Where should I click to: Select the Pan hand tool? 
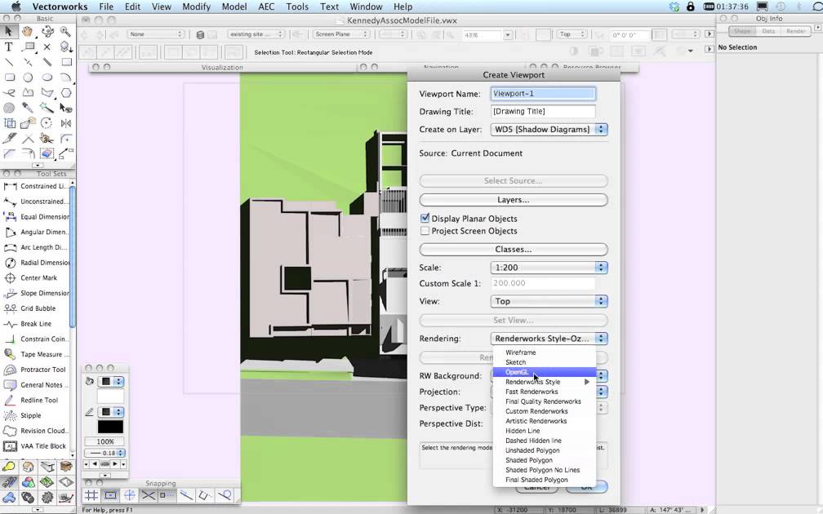pyautogui.click(x=27, y=32)
